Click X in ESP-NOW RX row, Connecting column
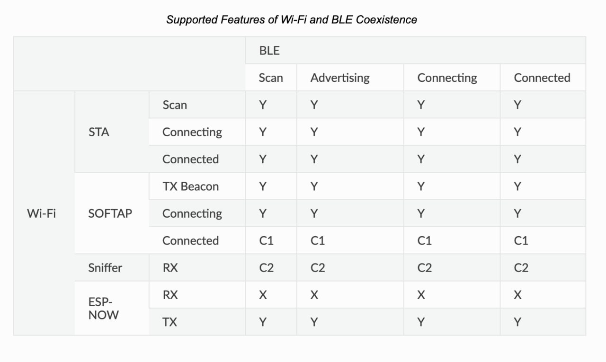Viewport: 606px width, 362px height. (421, 295)
